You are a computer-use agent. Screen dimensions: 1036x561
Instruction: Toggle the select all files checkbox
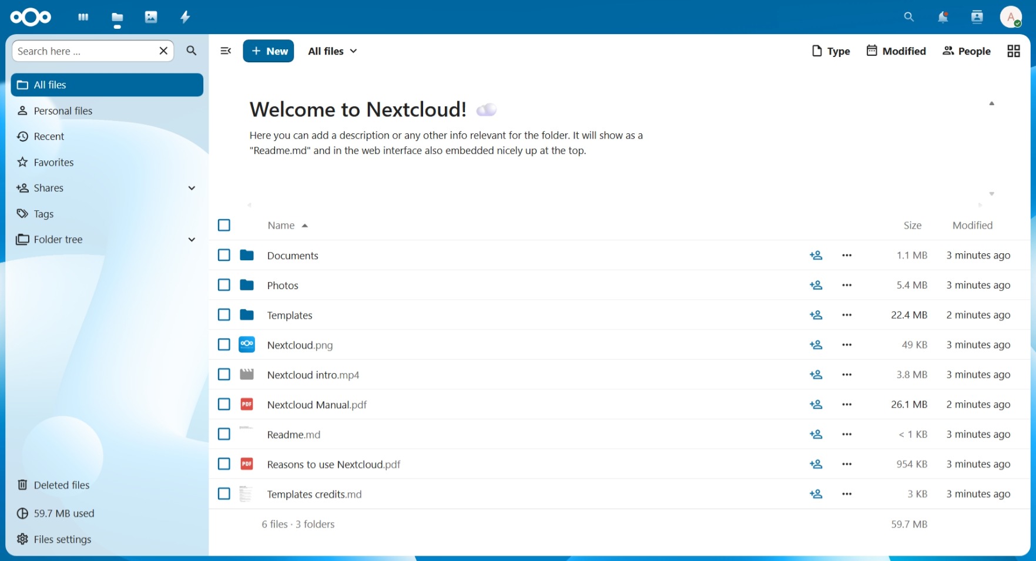[x=224, y=225]
